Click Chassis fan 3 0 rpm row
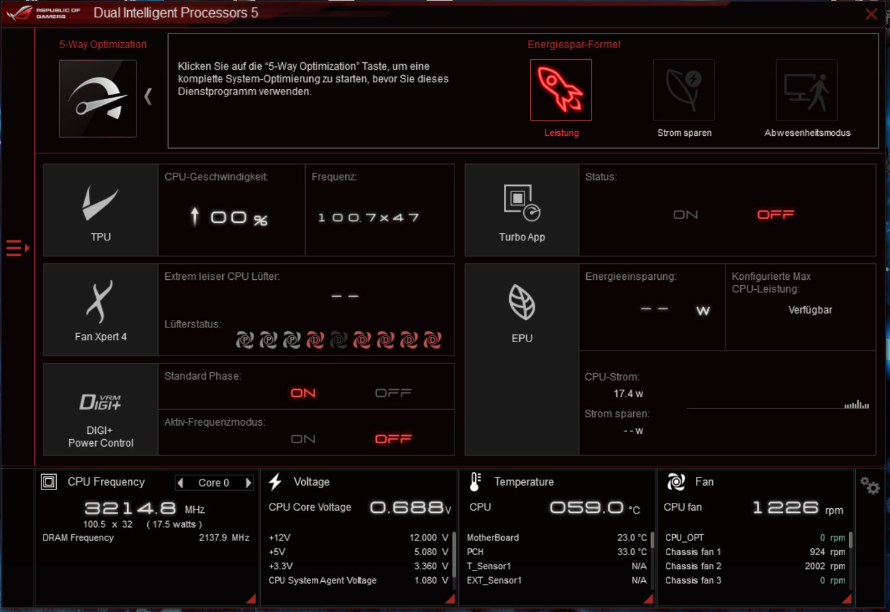890x612 pixels. click(755, 581)
